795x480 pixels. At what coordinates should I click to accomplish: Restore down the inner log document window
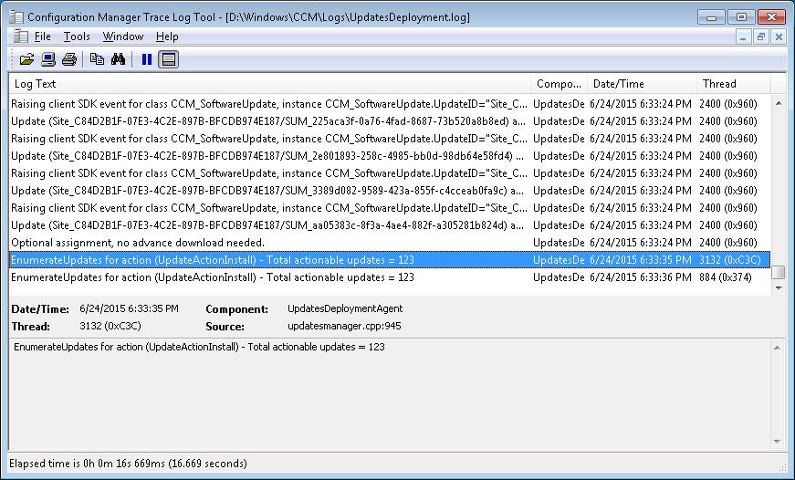[761, 37]
